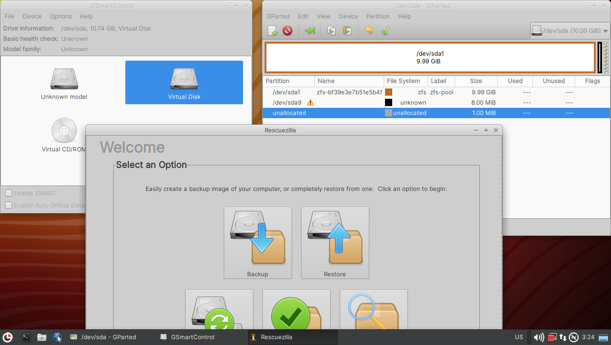Enable the SMART checkbox
The image size is (611, 345).
coord(9,193)
